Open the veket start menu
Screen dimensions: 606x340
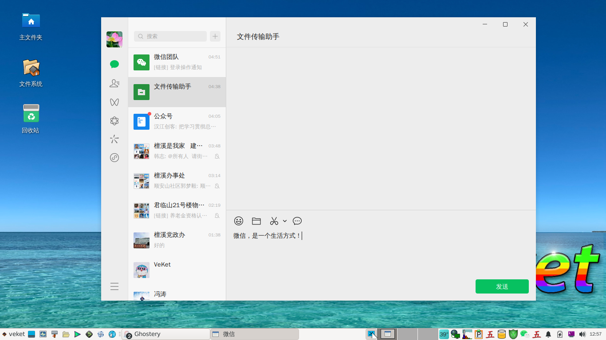[13, 334]
